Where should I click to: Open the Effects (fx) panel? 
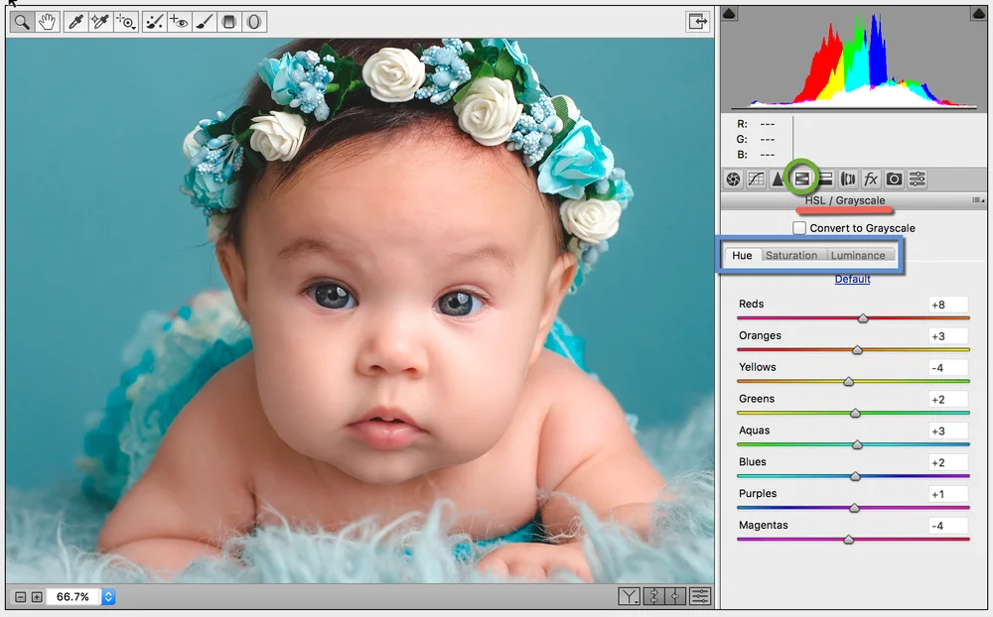870,179
